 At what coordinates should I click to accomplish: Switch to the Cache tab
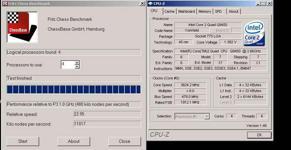[x=170, y=11]
